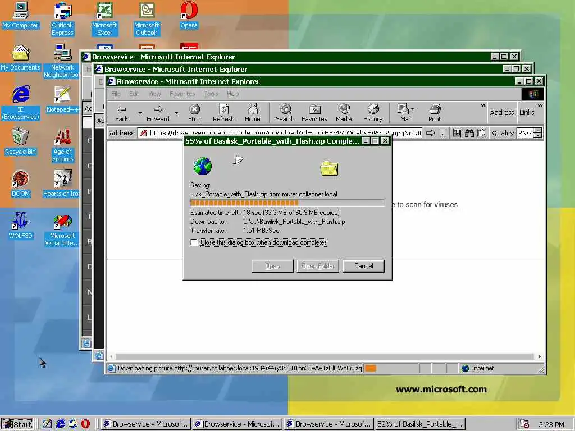Open the Help menu

232,94
